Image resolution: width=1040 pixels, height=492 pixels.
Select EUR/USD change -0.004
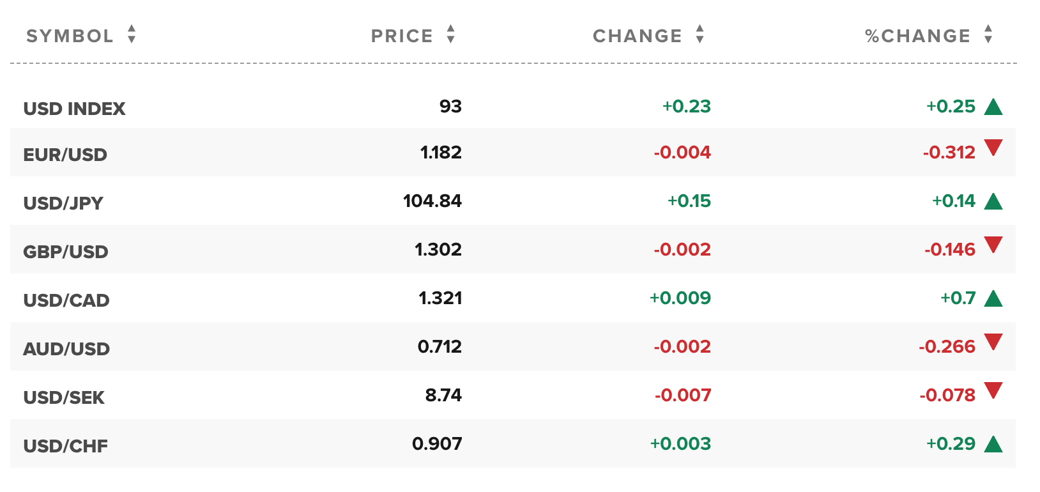point(682,152)
